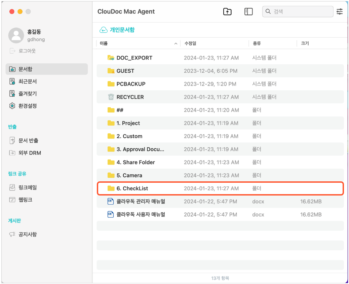Click the RECYCLER trash bin icon

pos(111,97)
